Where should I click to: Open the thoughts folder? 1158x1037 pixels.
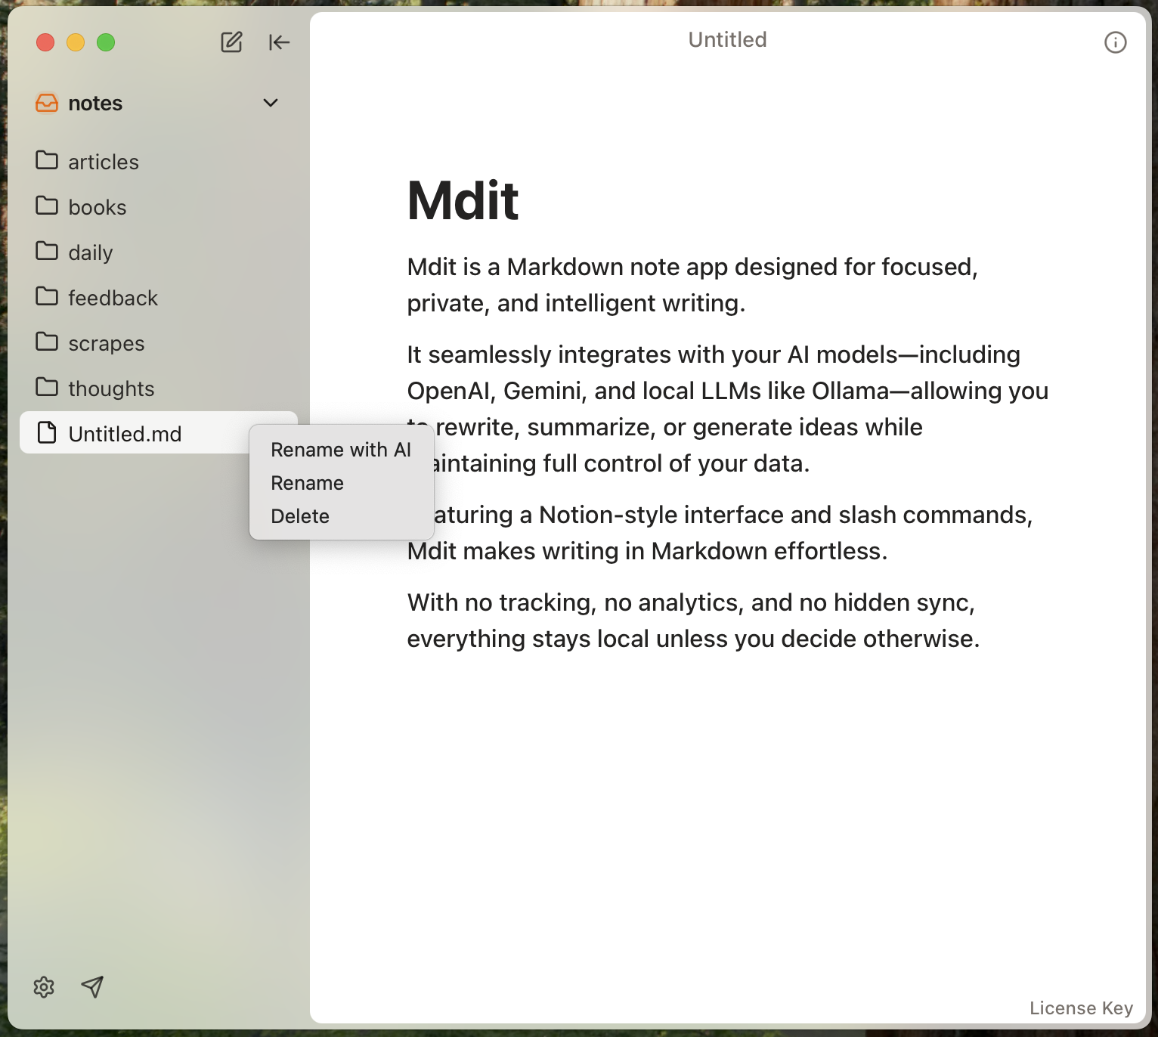111,388
